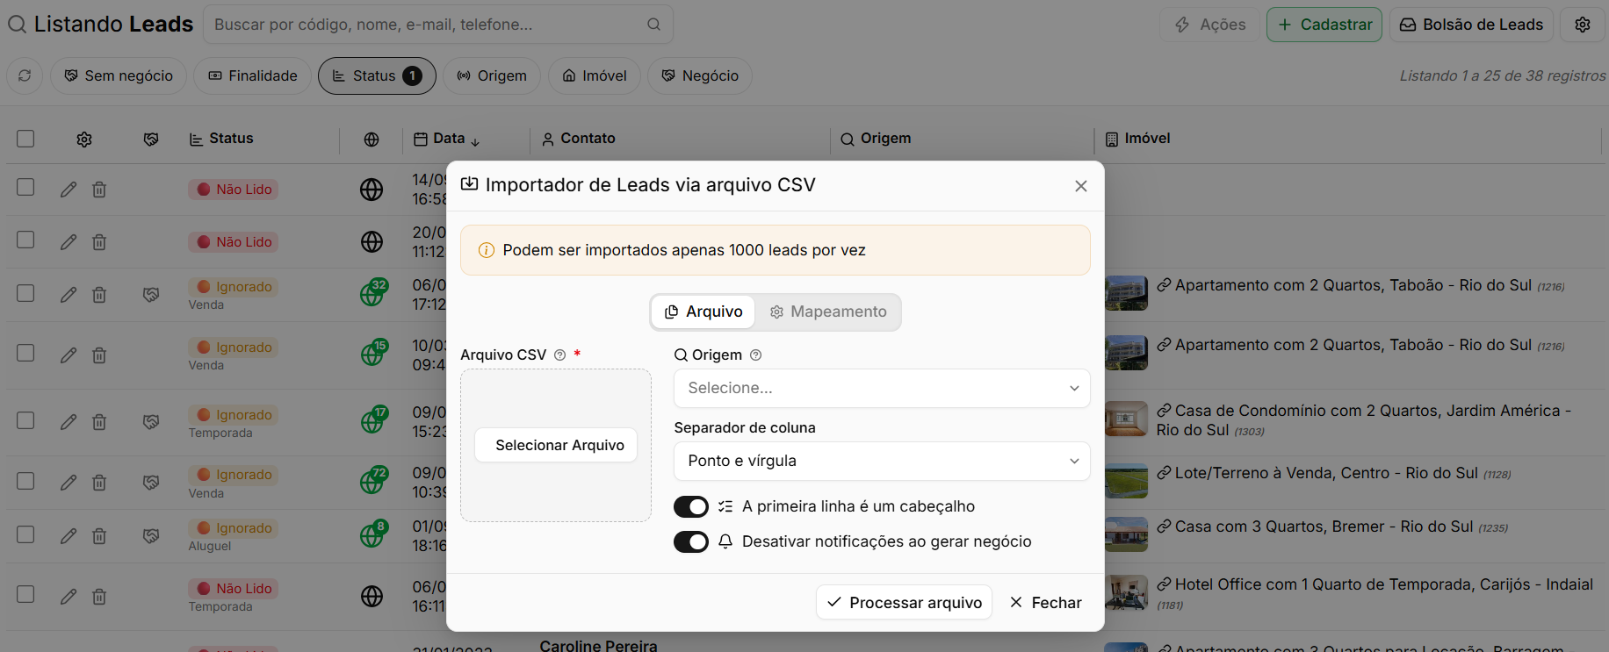Check the select-all checkbox in header
The width and height of the screenshot is (1609, 652).
click(25, 139)
